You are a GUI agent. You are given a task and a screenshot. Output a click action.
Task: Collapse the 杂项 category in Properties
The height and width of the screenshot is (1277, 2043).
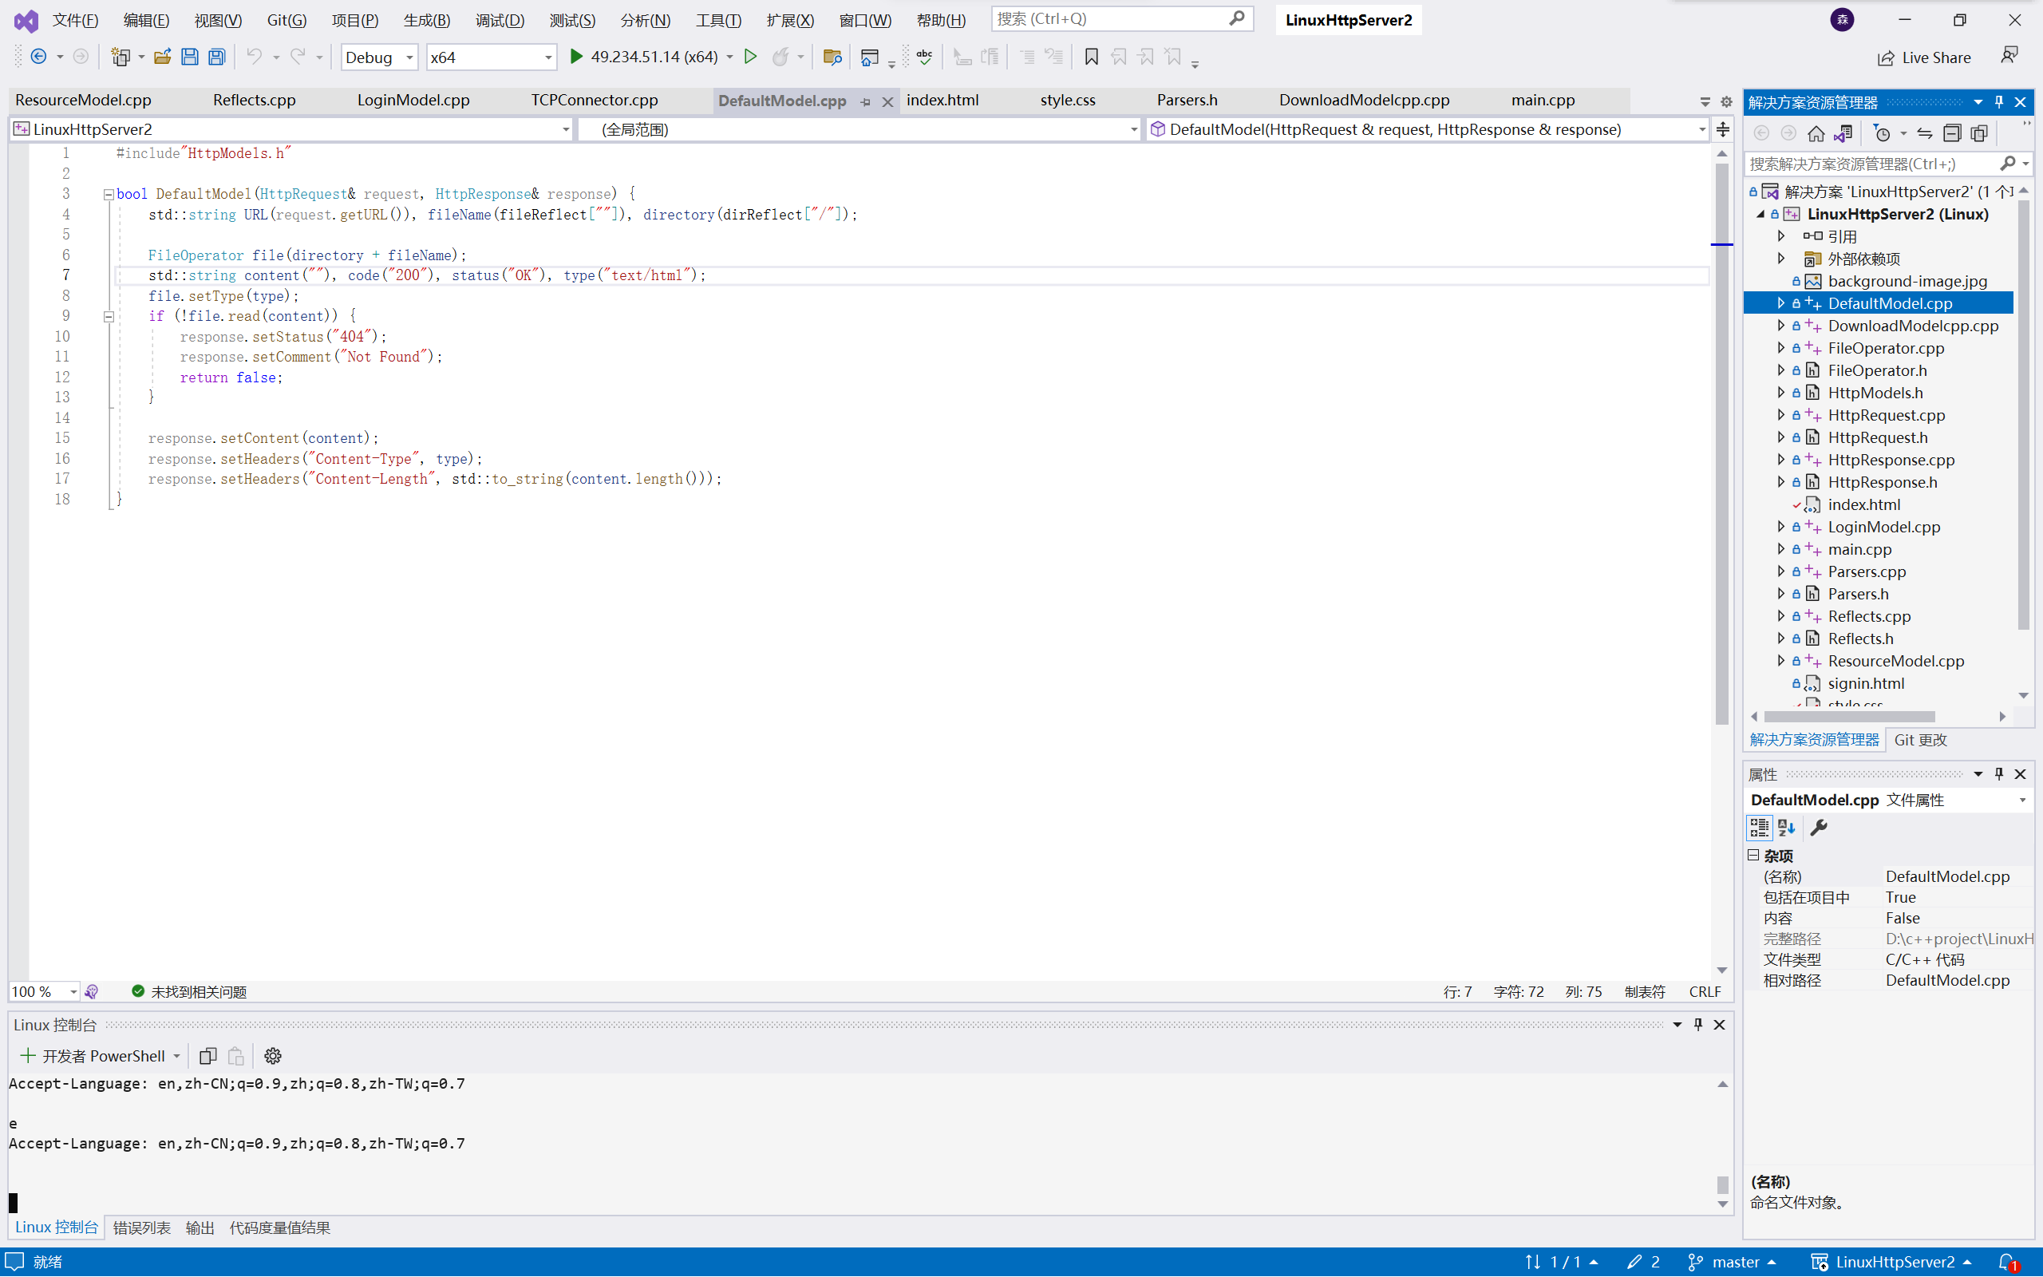1754,856
